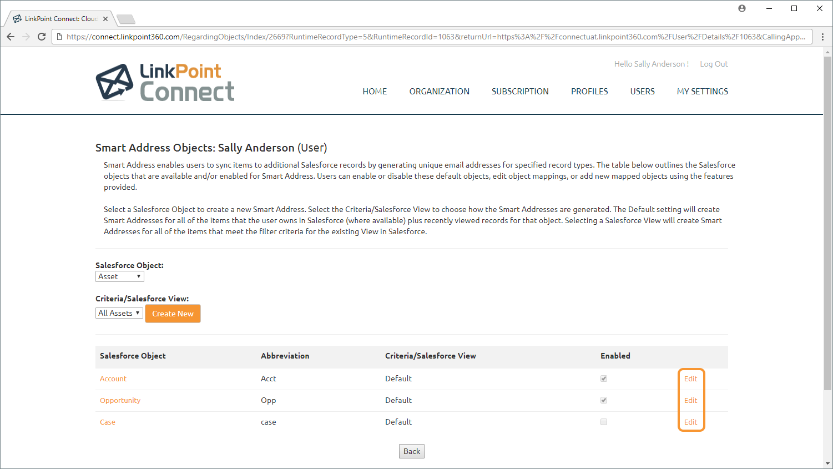
Task: Click the Abbreviation column header
Action: pyautogui.click(x=285, y=356)
